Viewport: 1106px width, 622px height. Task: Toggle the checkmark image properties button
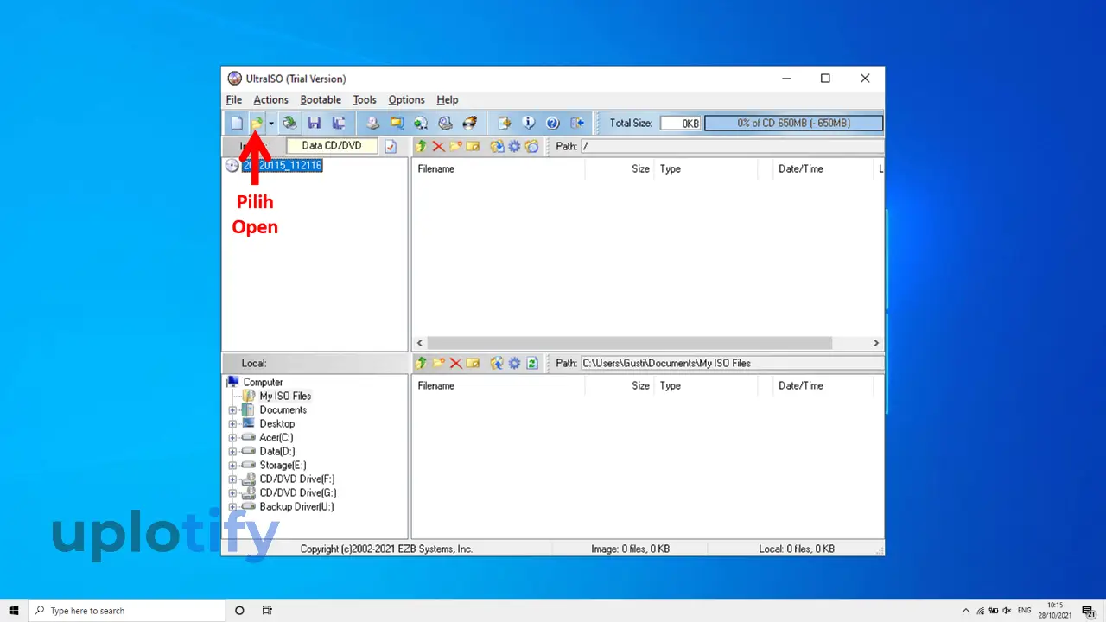tap(391, 147)
